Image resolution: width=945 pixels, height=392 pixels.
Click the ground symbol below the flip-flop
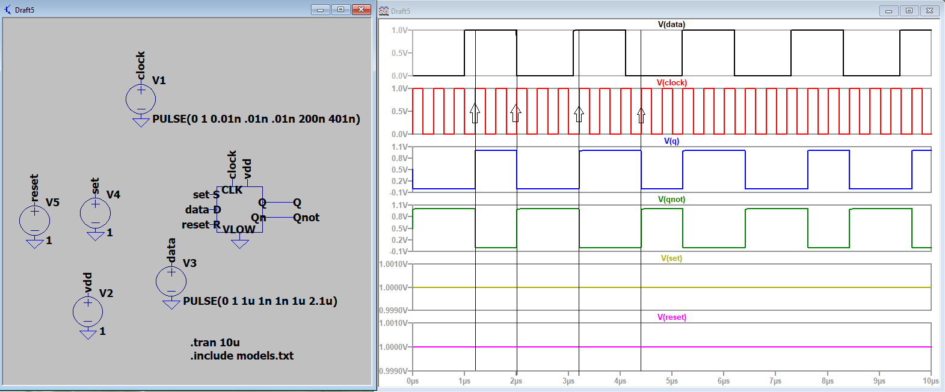click(x=240, y=243)
